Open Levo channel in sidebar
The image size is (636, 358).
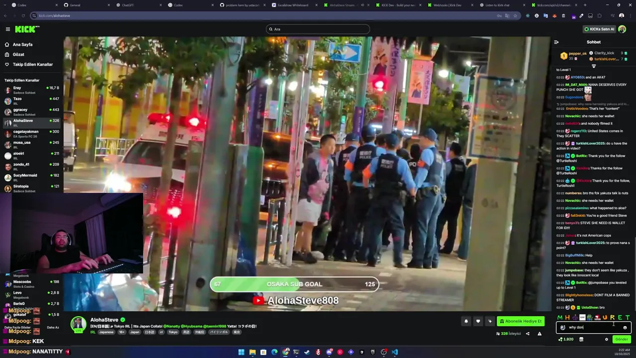(32, 295)
